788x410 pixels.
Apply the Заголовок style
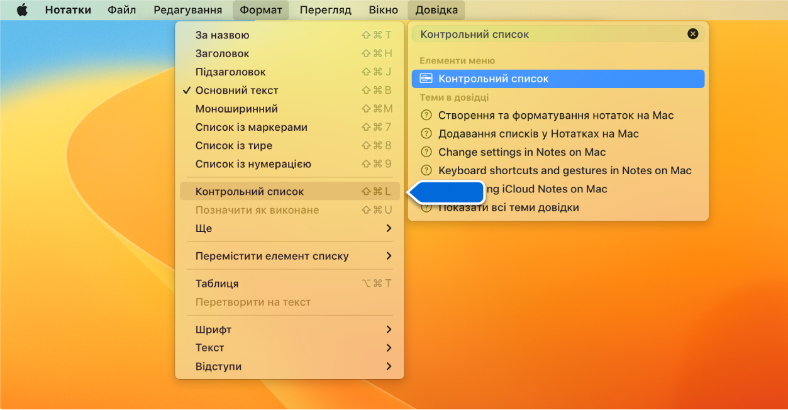[x=289, y=53]
